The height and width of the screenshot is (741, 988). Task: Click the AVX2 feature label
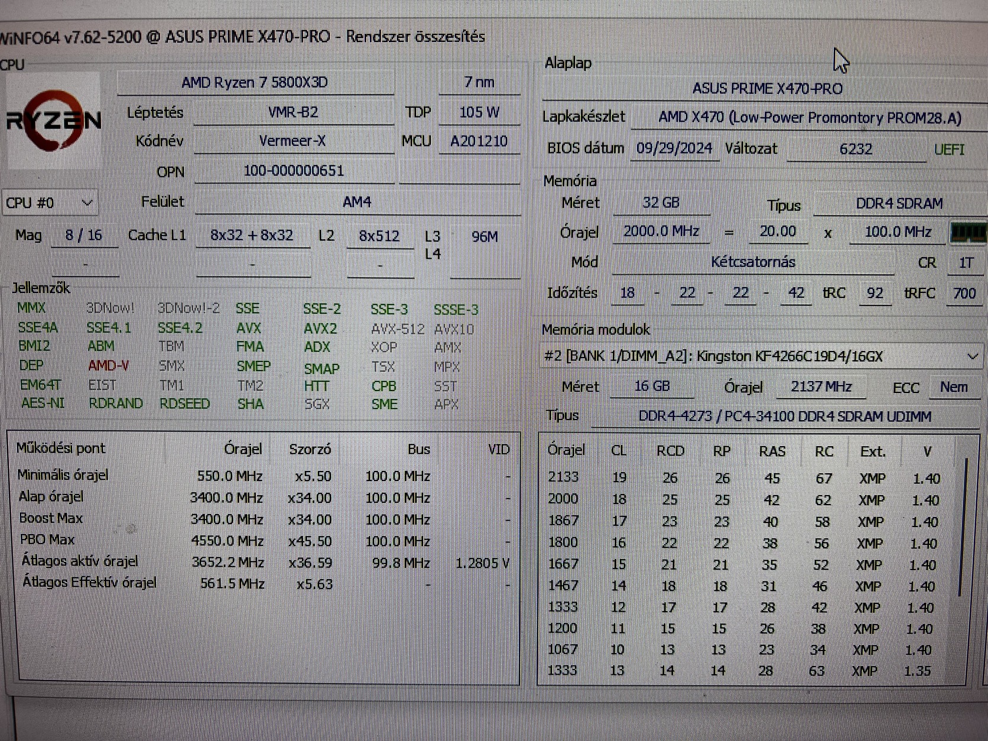(x=320, y=329)
